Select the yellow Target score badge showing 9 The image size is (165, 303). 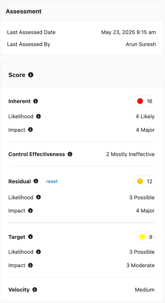[146, 237]
